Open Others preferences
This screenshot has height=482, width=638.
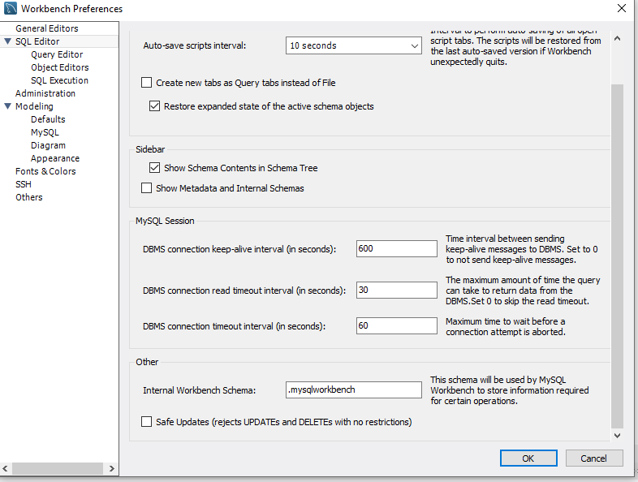click(29, 197)
